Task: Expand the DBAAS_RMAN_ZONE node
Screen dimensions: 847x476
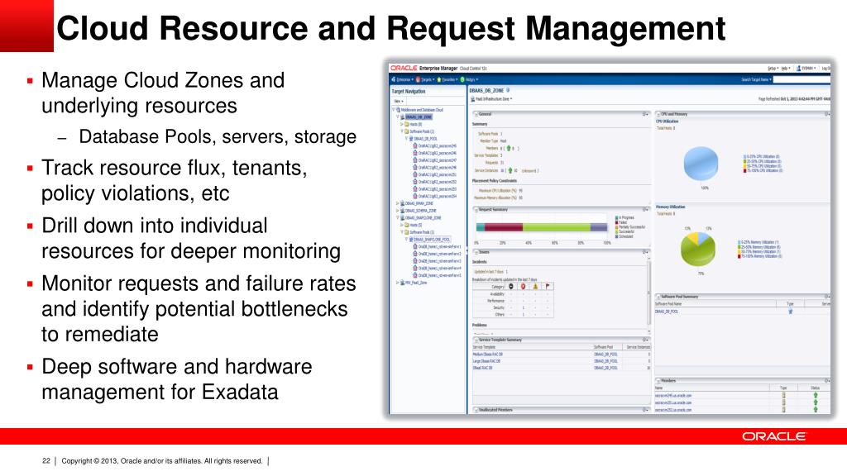Action: [x=398, y=203]
